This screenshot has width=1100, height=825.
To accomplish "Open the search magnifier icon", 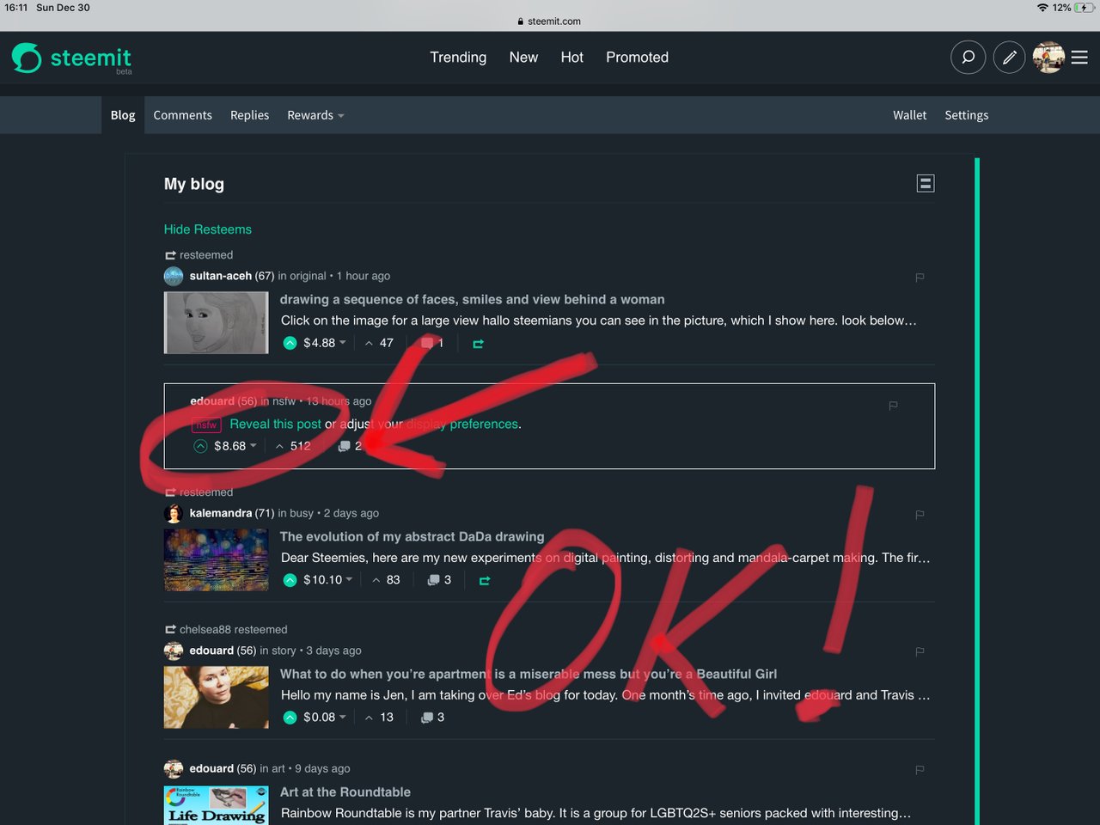I will click(x=968, y=58).
